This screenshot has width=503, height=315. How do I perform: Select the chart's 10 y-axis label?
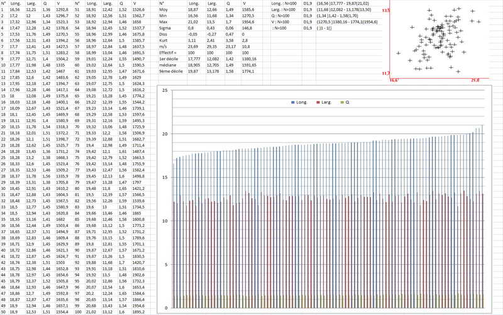(x=164, y=221)
